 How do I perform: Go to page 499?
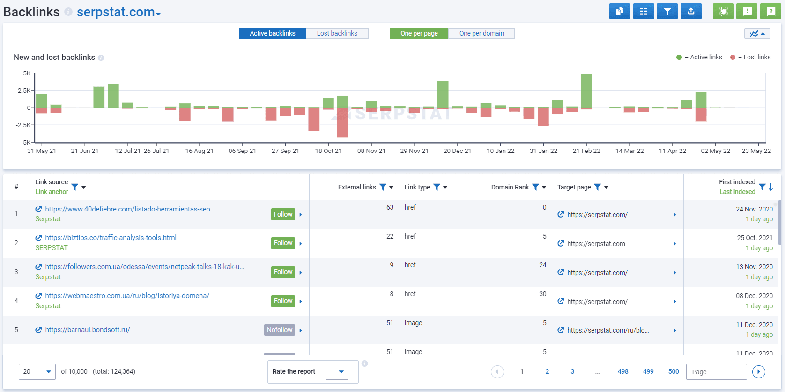pos(648,371)
